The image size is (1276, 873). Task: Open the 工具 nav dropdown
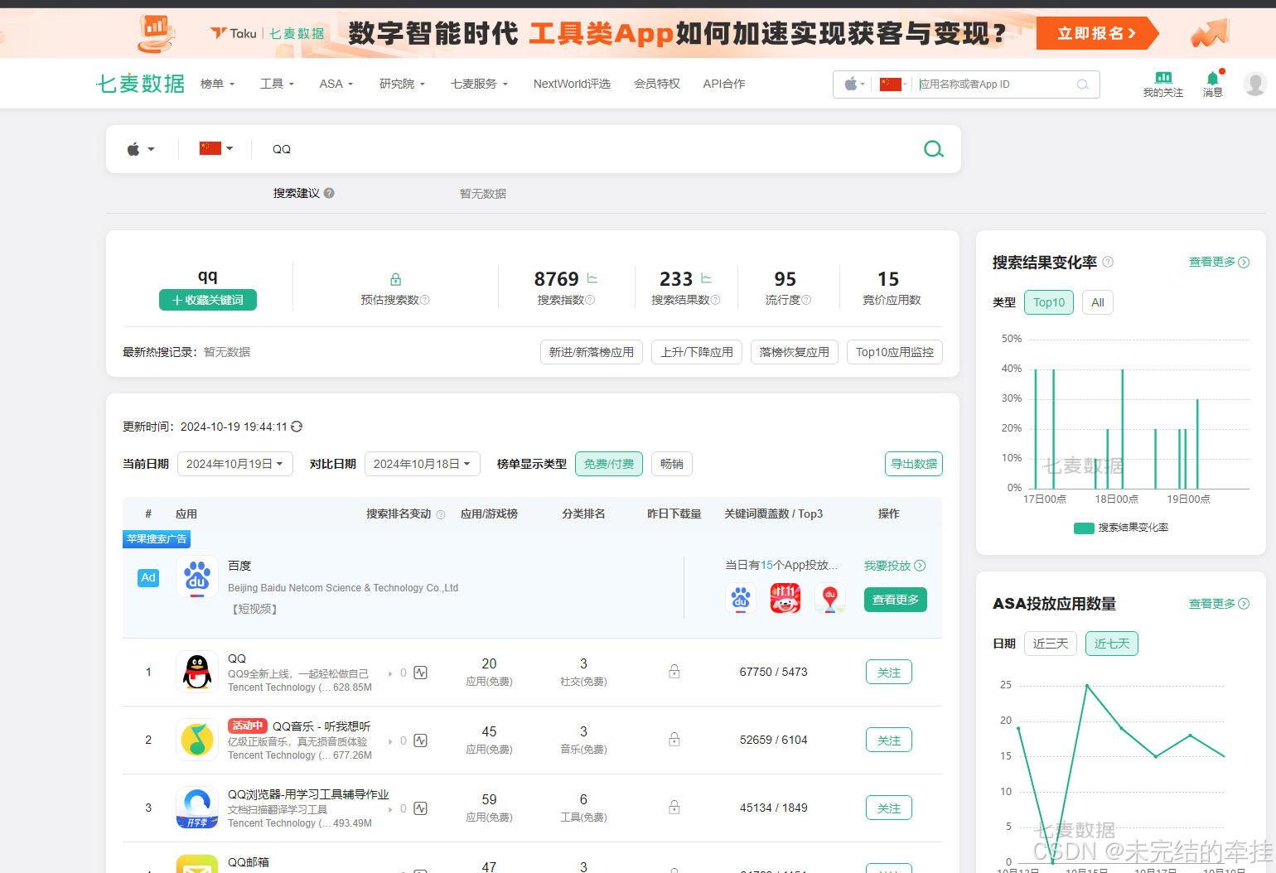tap(278, 84)
